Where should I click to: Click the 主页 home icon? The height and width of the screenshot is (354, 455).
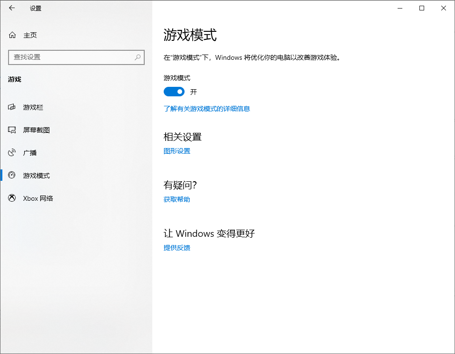(11, 35)
